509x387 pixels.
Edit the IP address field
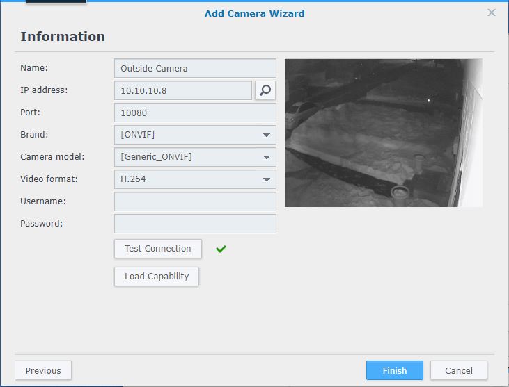tap(183, 90)
